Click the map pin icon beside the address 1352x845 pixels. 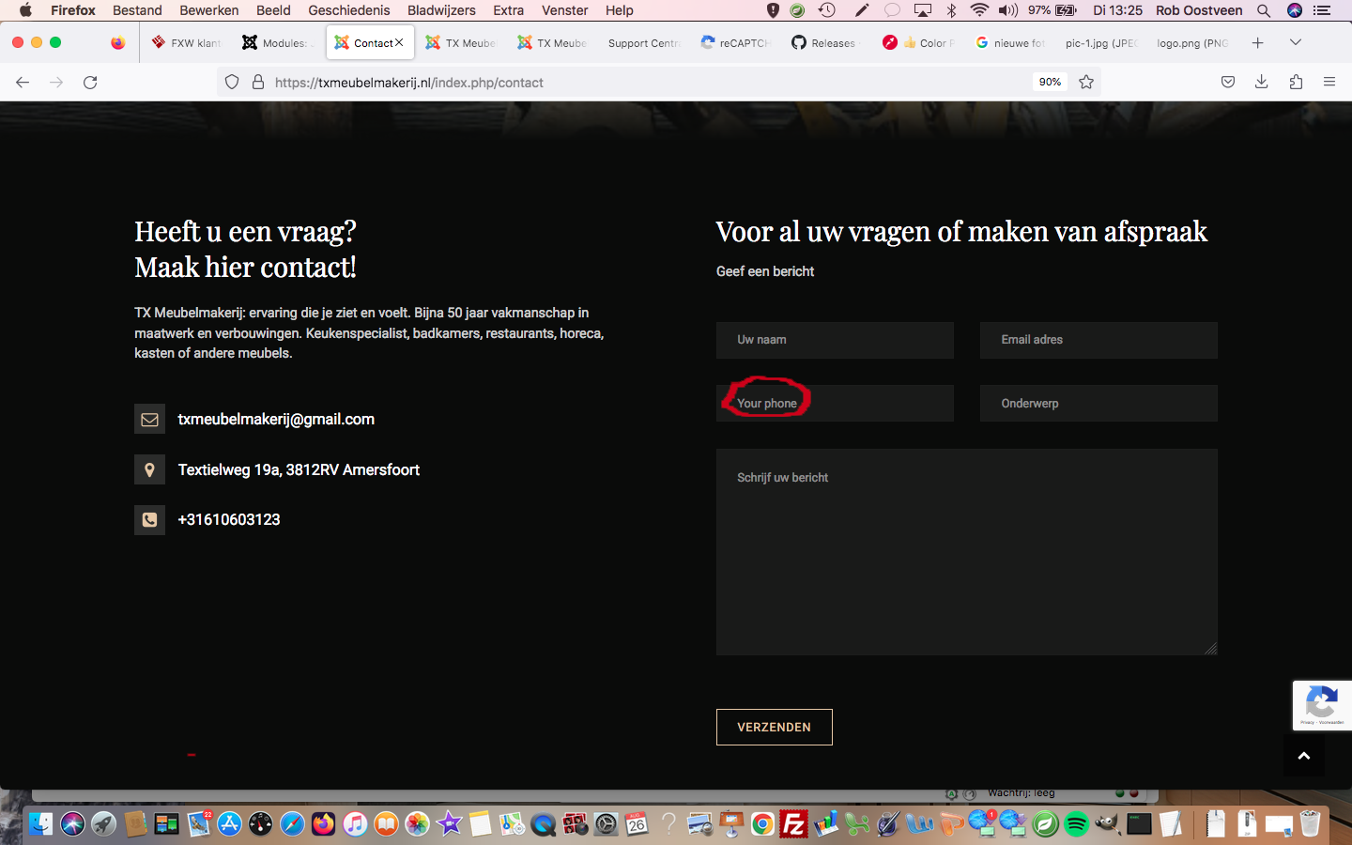pos(149,469)
